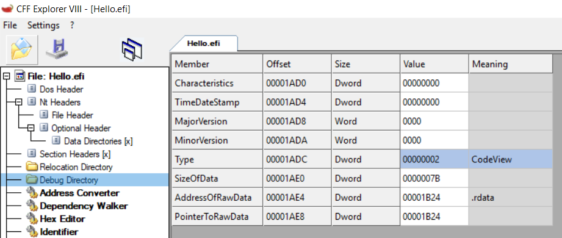This screenshot has height=238, width=562.
Task: Collapse the Optional Header tree node
Action: pos(31,128)
